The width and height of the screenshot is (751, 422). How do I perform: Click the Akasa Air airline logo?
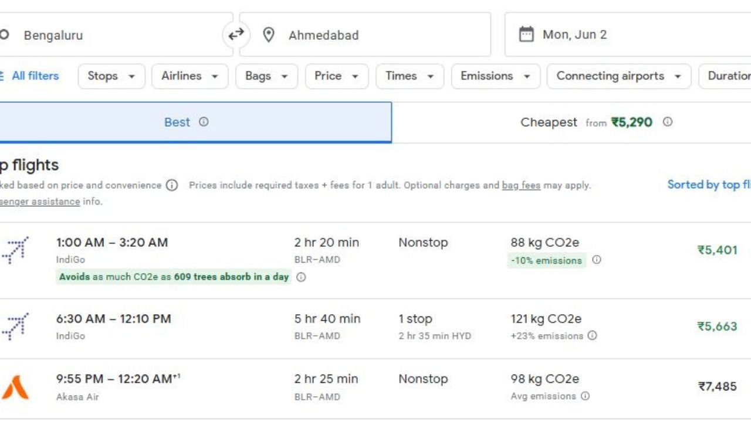(15, 387)
